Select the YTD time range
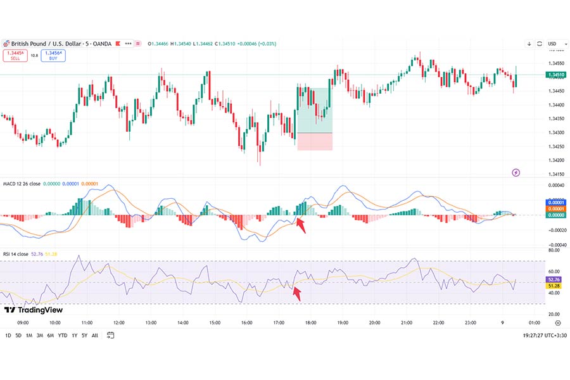The image size is (570, 380). click(63, 336)
